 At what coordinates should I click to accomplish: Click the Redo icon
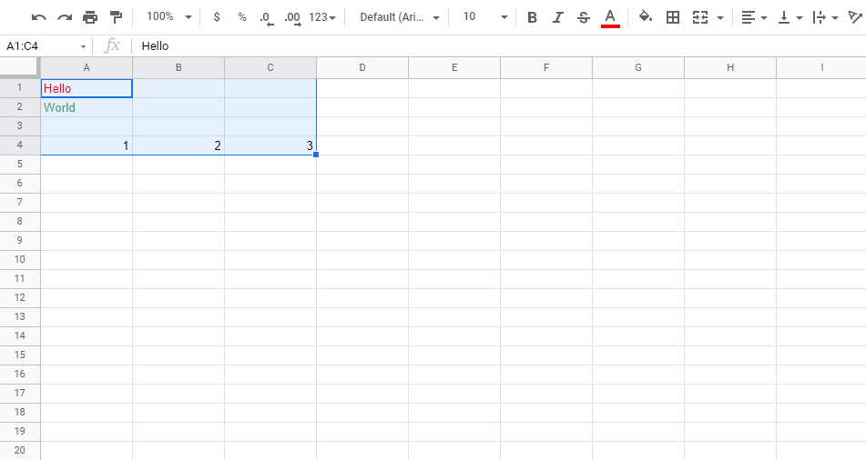click(65, 17)
